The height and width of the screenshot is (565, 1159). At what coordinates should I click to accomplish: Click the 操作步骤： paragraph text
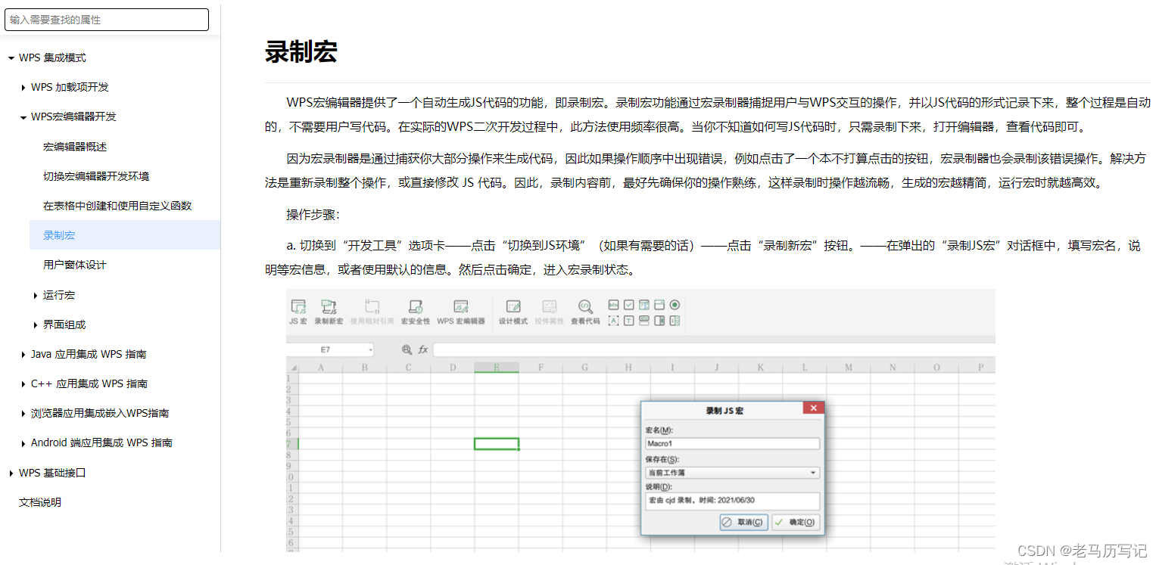313,214
